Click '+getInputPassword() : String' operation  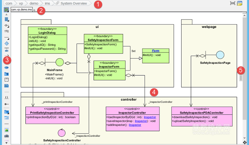(47, 49)
